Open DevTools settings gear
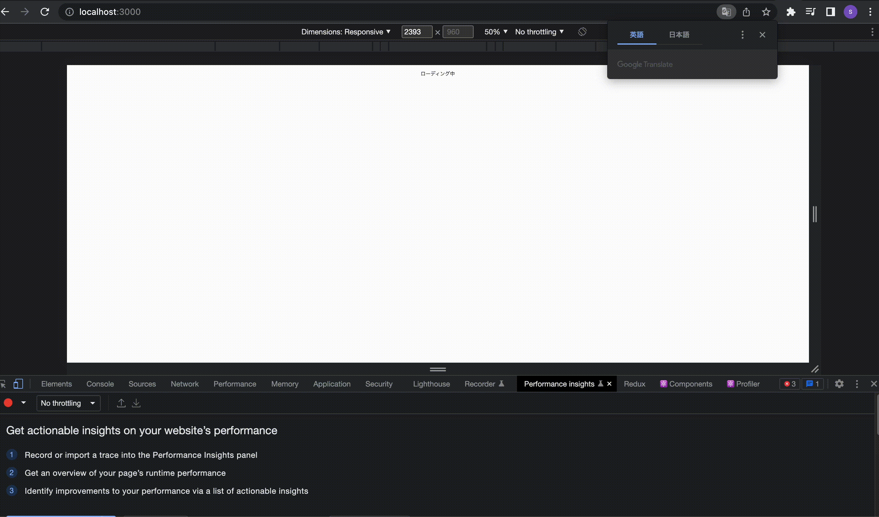Image resolution: width=879 pixels, height=517 pixels. [839, 384]
